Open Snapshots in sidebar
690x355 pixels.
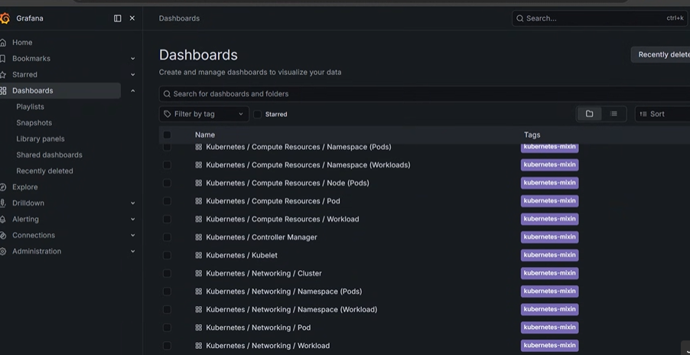[34, 122]
